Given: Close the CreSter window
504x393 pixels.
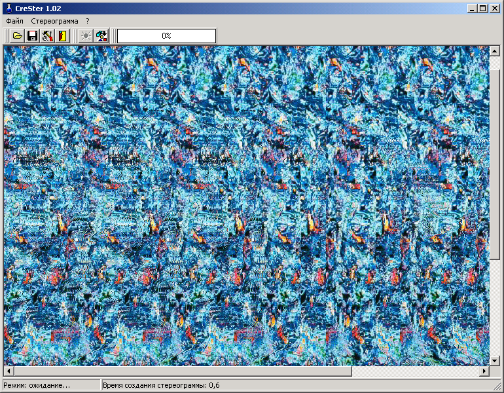Looking at the screenshot, I should tap(494, 9).
